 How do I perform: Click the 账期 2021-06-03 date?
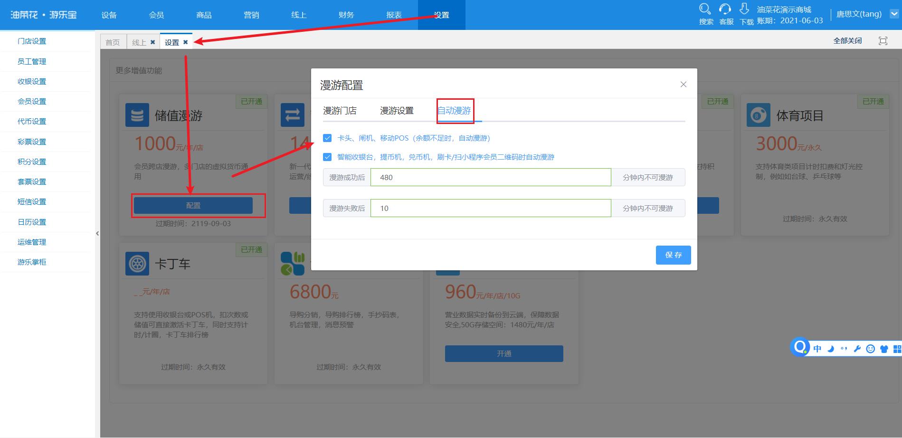coord(790,21)
